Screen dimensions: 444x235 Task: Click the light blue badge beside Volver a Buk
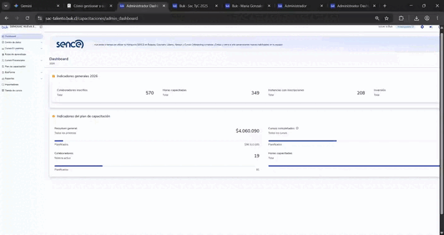(x=406, y=27)
